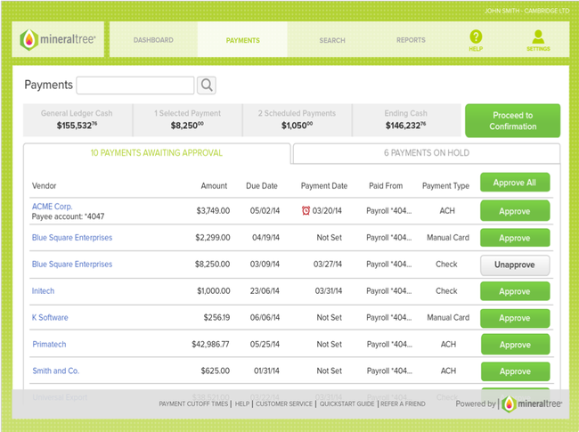Image resolution: width=579 pixels, height=432 pixels.
Task: Open the K Software vendor link
Action: (x=50, y=317)
